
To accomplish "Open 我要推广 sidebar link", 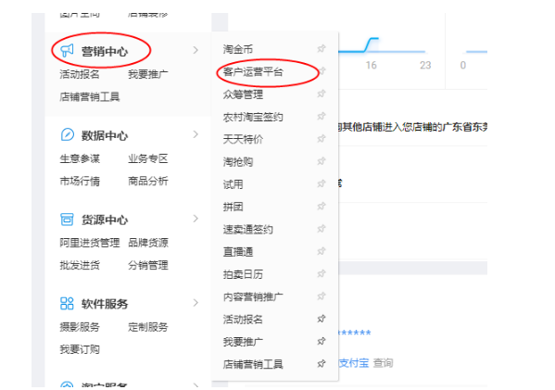I will 148,74.
